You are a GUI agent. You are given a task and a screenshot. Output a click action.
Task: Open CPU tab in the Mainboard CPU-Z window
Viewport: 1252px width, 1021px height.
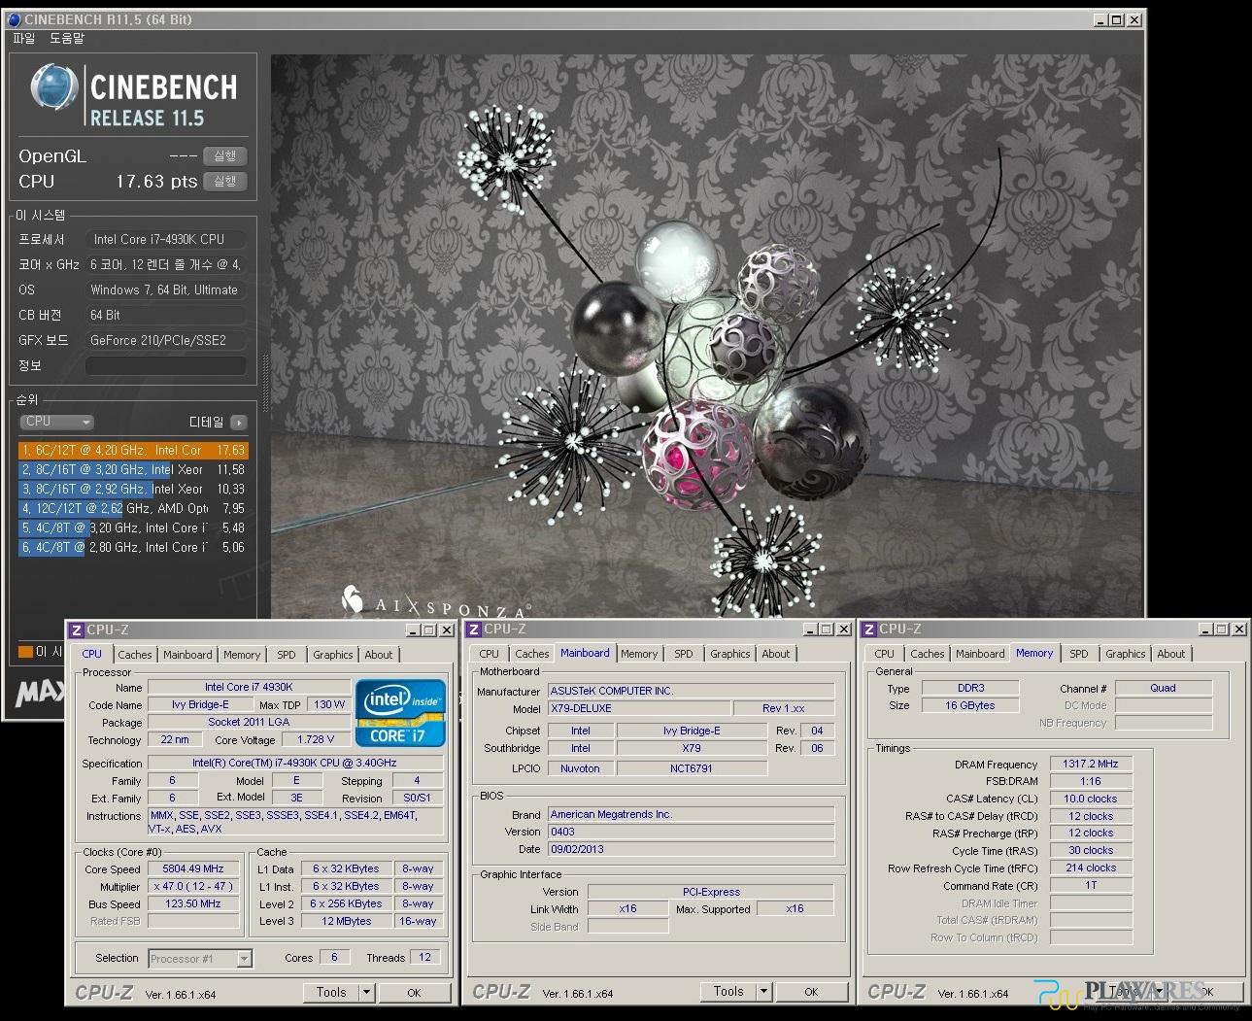(x=490, y=654)
